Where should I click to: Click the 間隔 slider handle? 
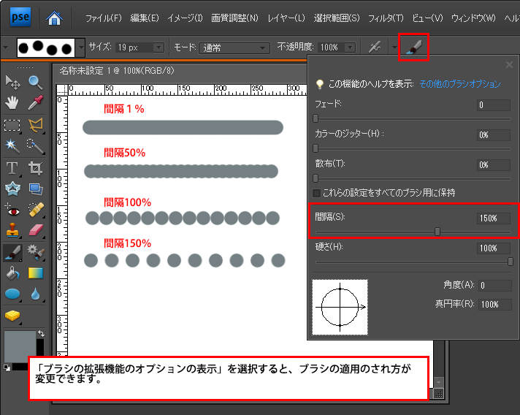437,232
